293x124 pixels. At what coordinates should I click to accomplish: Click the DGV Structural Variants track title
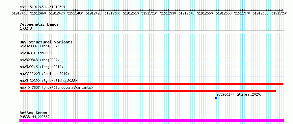point(46,42)
